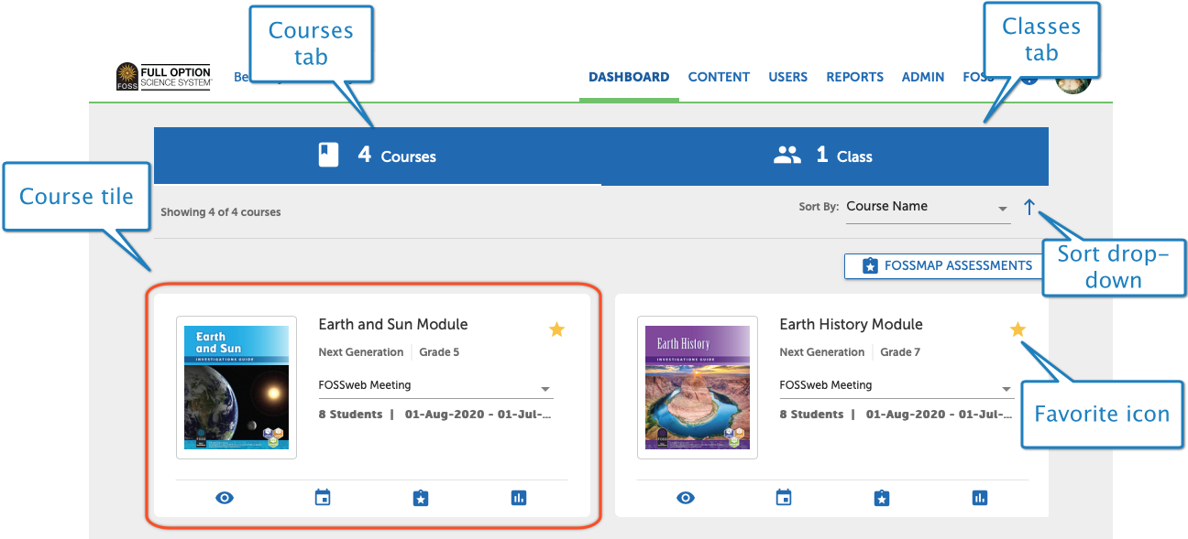Open assessments clipboard icon on Earth and Sun
Viewport: 1188px width, 539px height.
point(421,498)
